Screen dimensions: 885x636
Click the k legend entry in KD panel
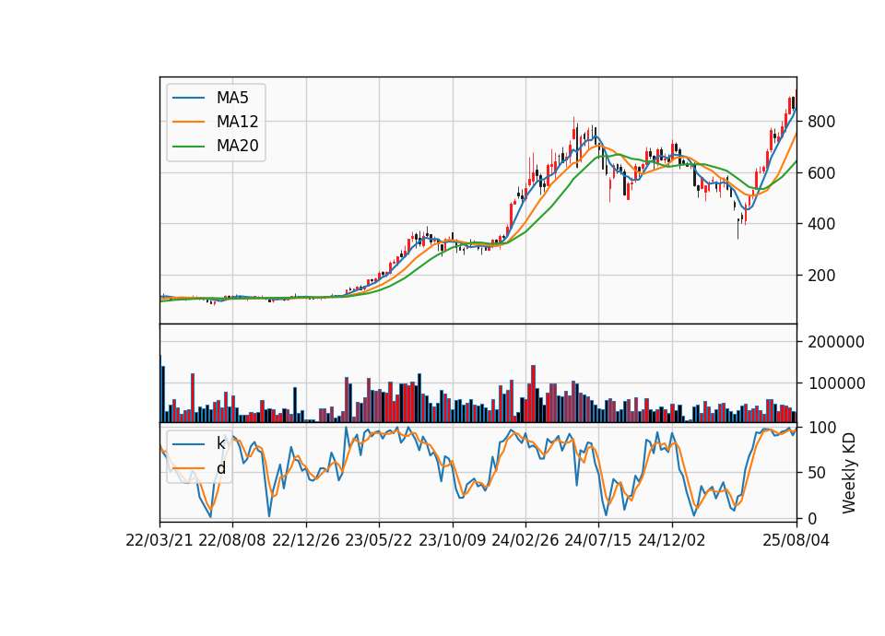tap(220, 443)
